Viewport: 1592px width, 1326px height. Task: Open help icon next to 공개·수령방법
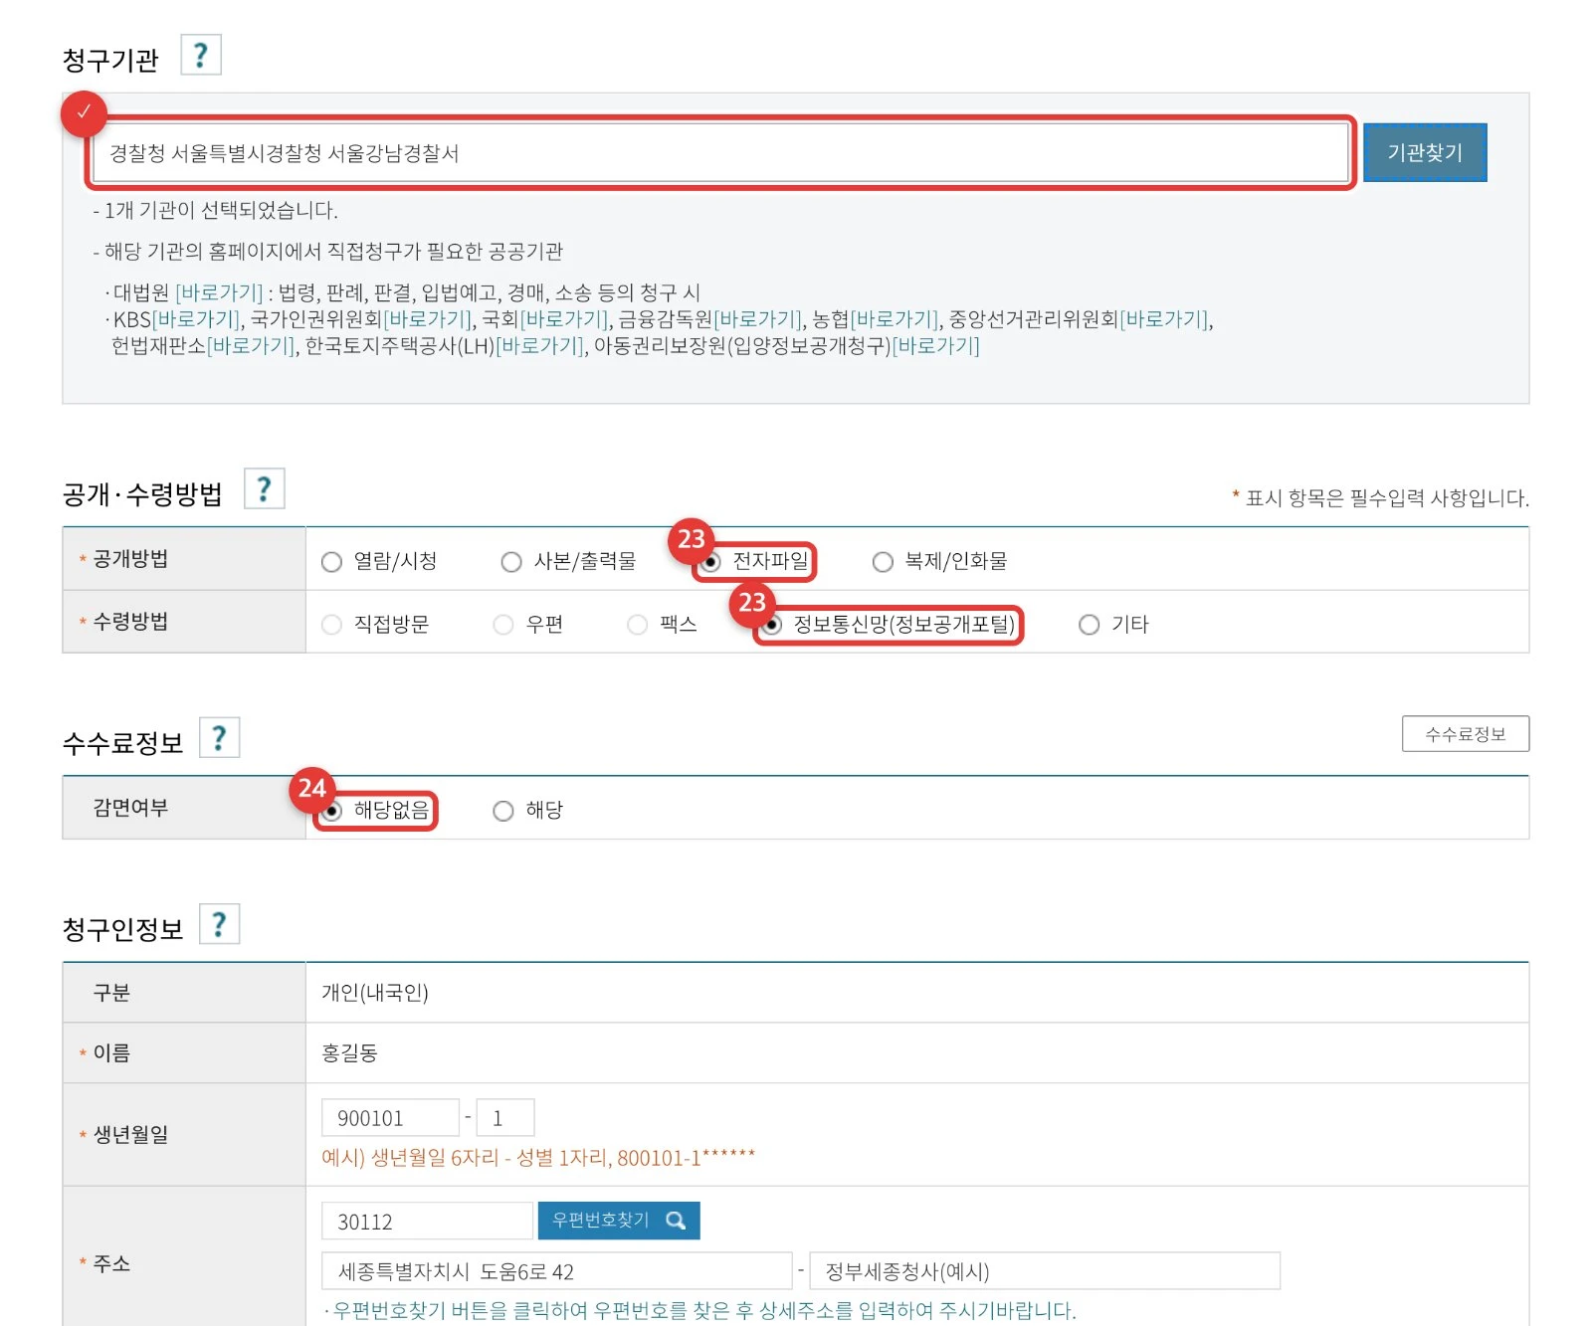265,488
